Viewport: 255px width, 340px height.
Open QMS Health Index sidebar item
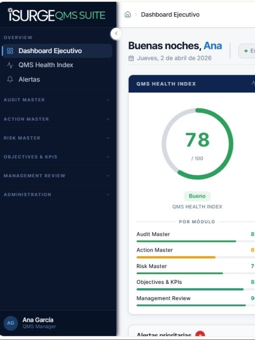click(x=57, y=65)
